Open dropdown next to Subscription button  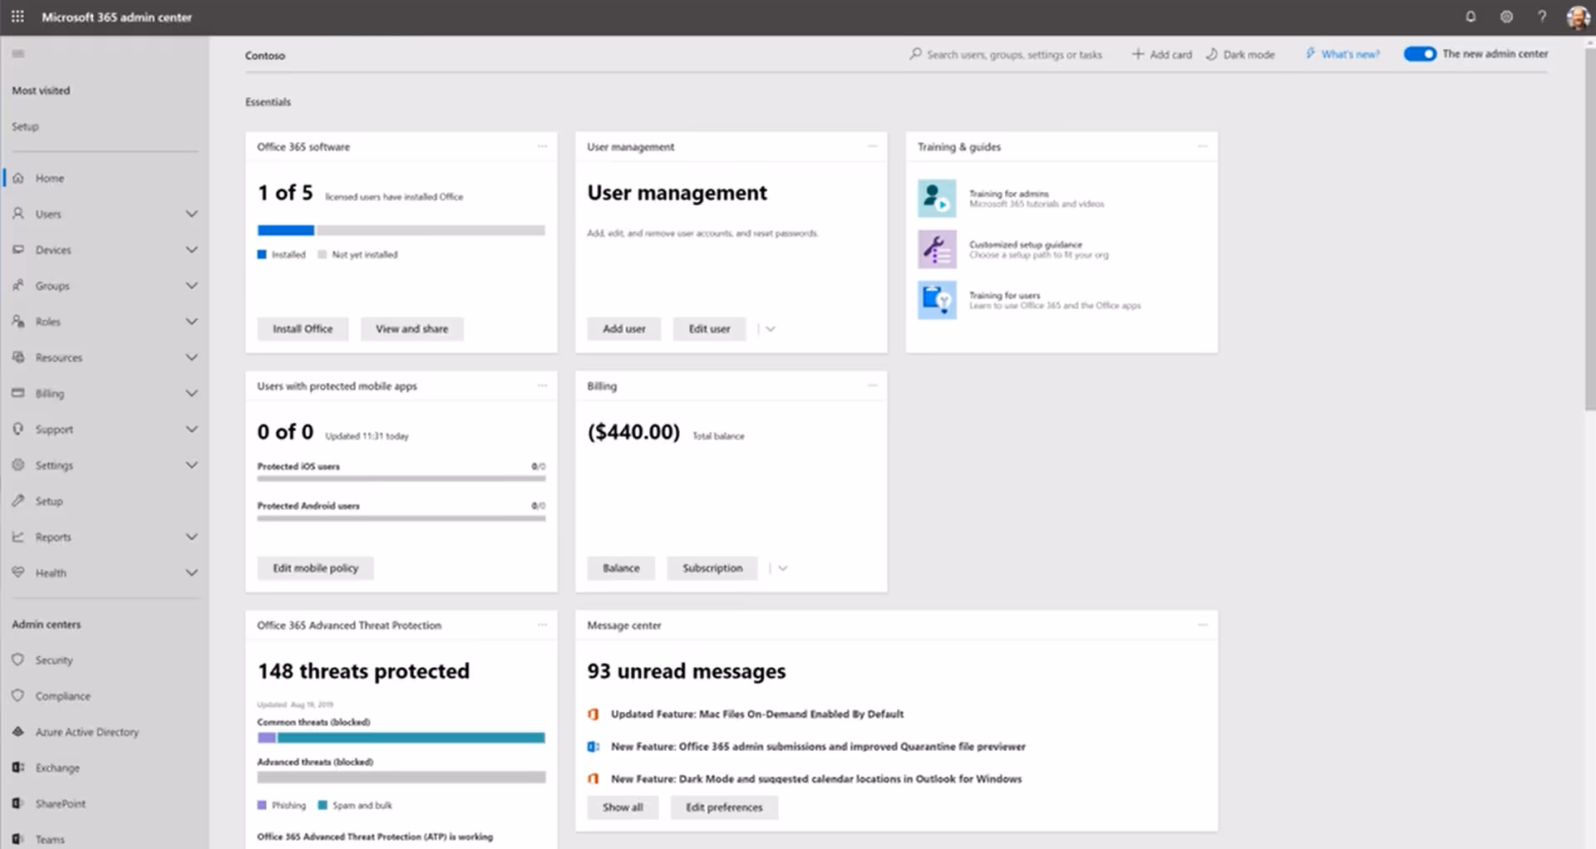pyautogui.click(x=782, y=568)
